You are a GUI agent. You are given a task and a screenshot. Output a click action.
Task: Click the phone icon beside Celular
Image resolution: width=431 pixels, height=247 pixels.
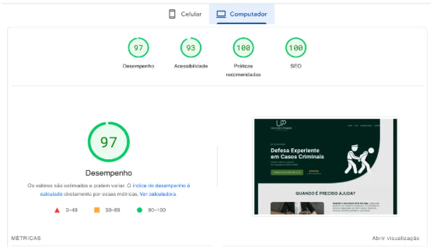[x=172, y=14]
